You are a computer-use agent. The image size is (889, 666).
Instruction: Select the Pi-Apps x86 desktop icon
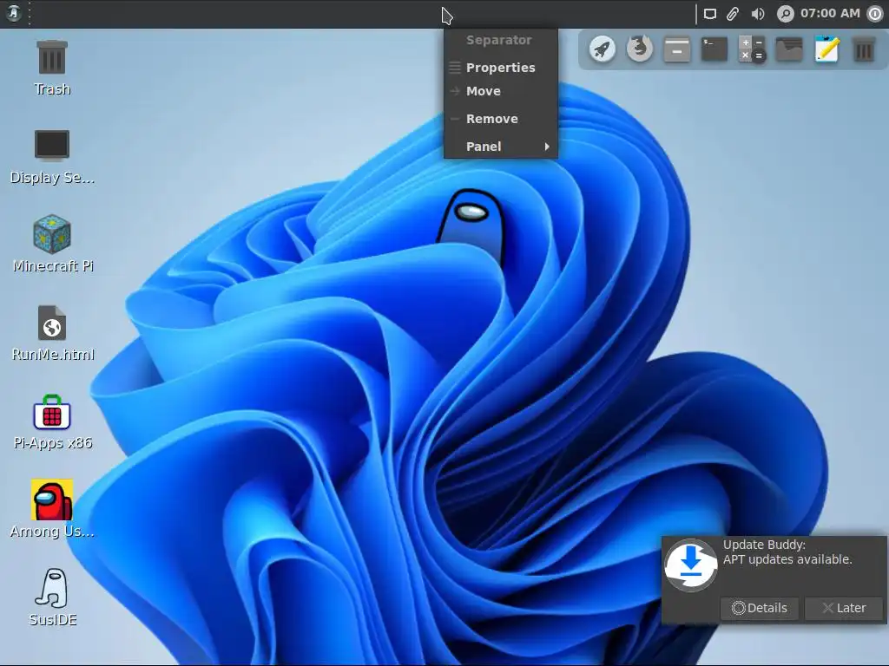point(52,422)
